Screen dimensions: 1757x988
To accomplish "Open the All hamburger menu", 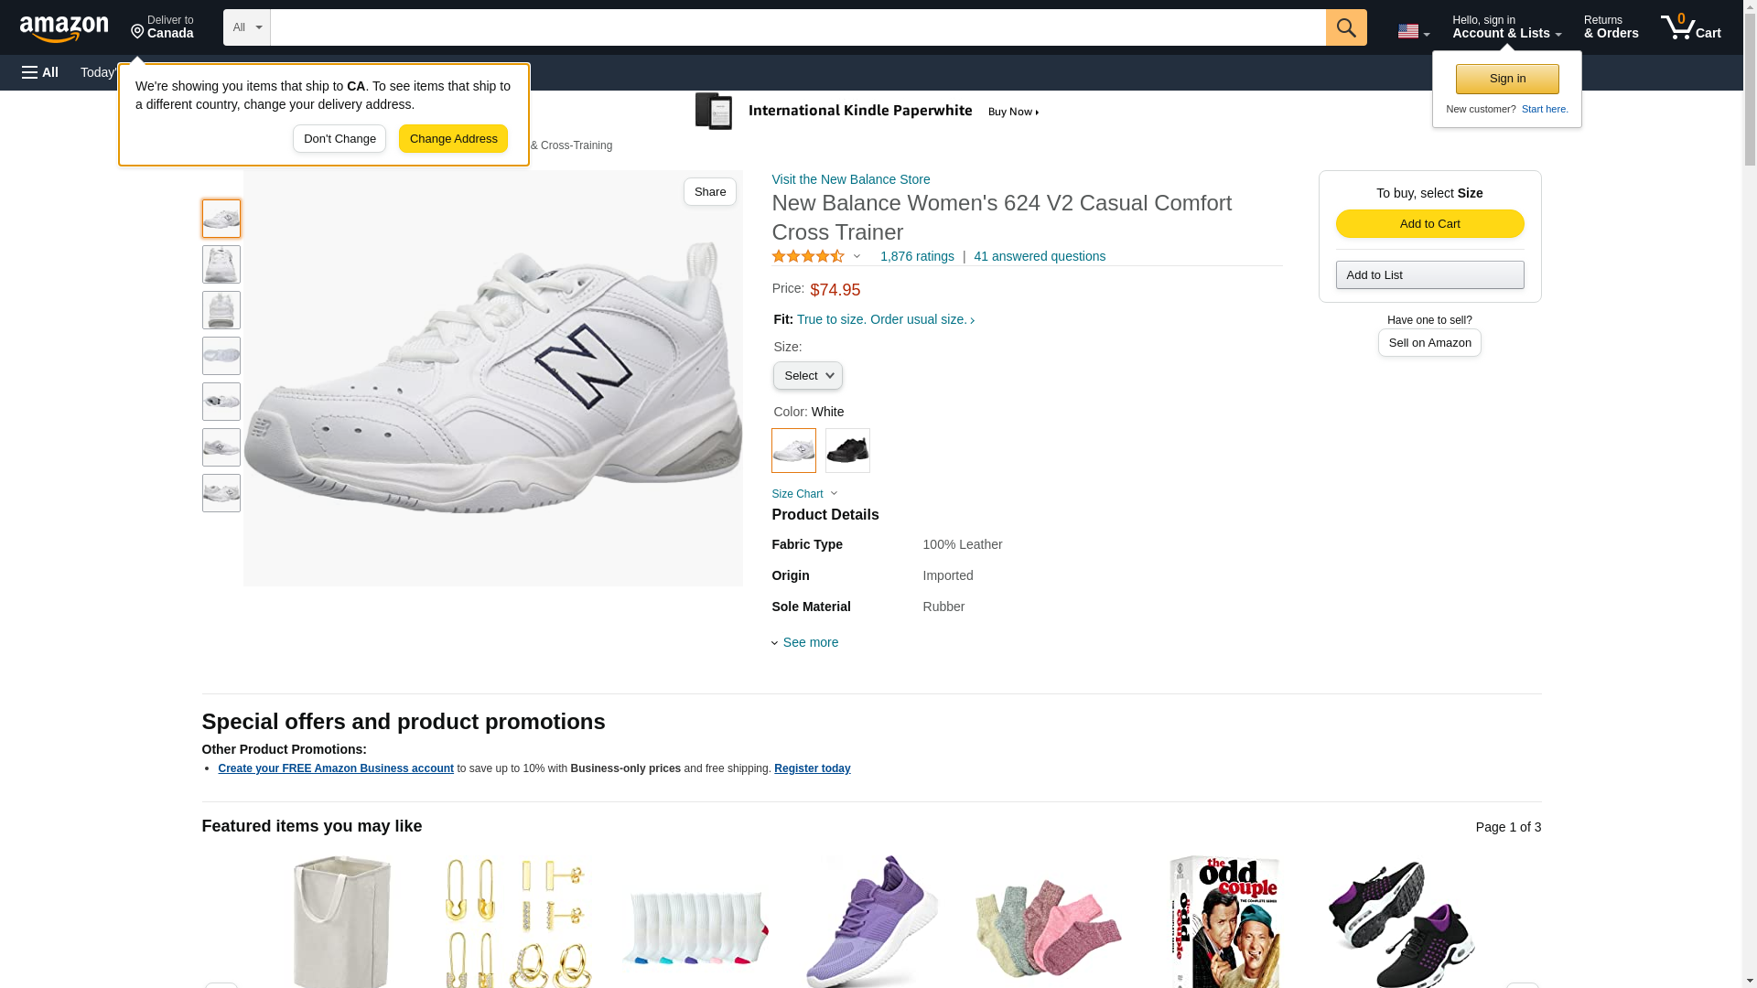I will (x=40, y=72).
